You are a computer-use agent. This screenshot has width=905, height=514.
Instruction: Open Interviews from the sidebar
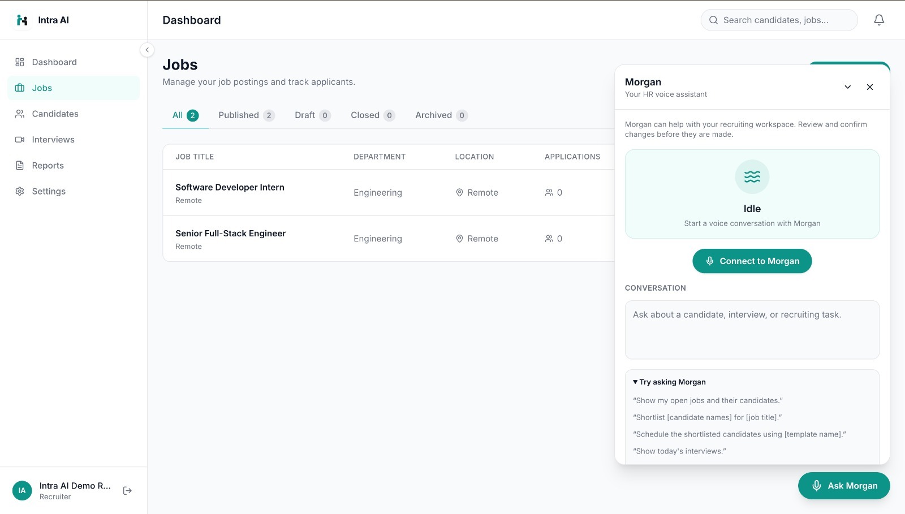tap(74, 140)
